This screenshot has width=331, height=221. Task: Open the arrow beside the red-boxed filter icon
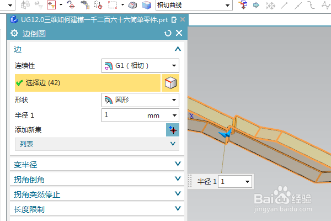click(61, 4)
